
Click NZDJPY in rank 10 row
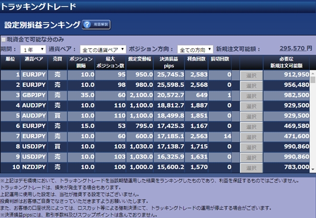[34, 167]
